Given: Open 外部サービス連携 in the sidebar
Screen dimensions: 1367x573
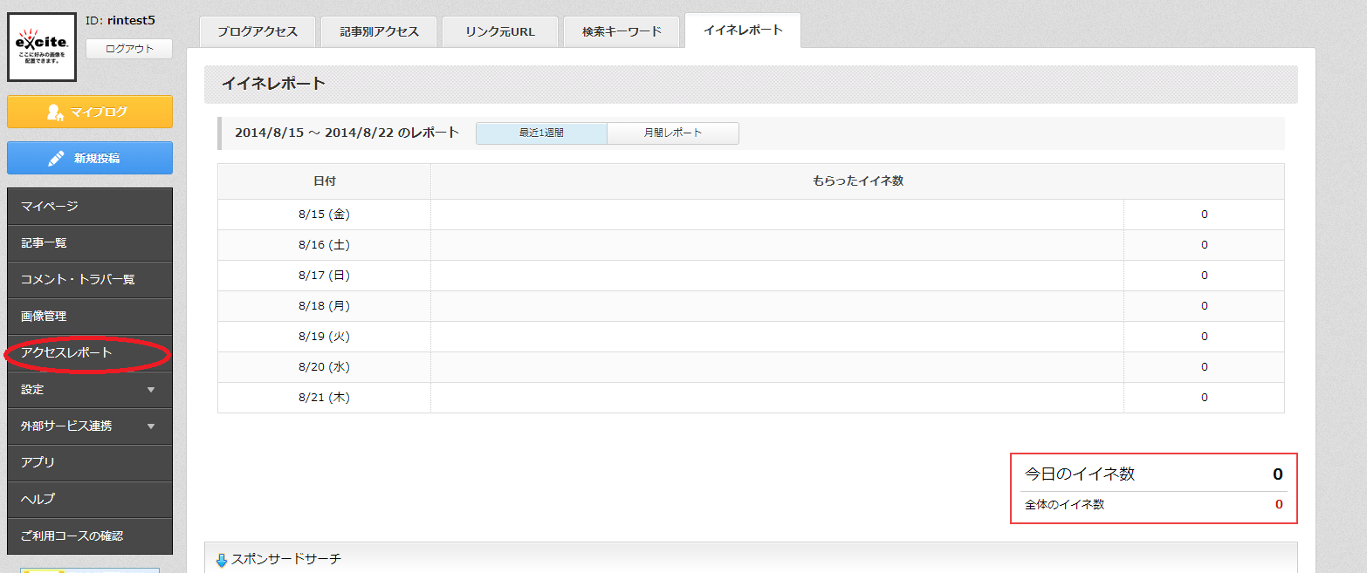Looking at the screenshot, I should (x=90, y=426).
